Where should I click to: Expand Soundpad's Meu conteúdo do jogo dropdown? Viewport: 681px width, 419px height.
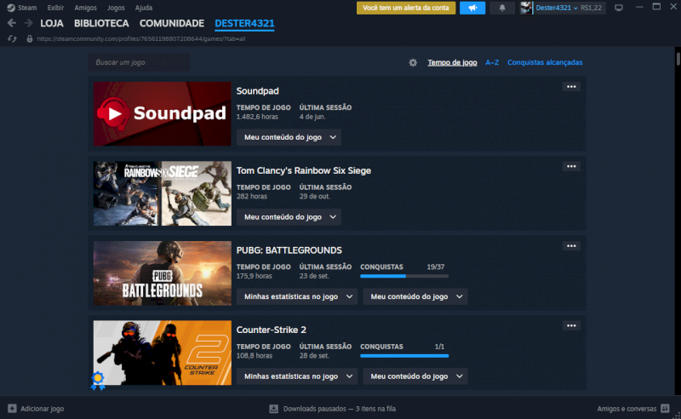(x=289, y=137)
